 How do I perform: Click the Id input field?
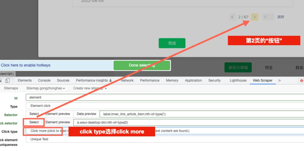(x=163, y=97)
